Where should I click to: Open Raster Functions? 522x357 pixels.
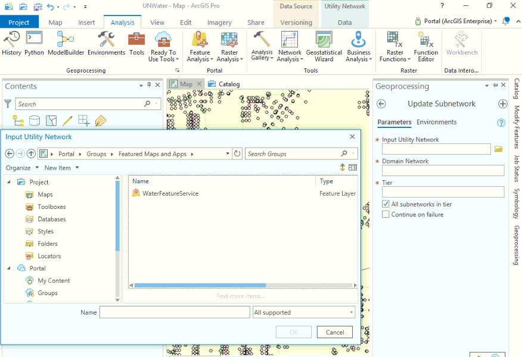pyautogui.click(x=395, y=46)
